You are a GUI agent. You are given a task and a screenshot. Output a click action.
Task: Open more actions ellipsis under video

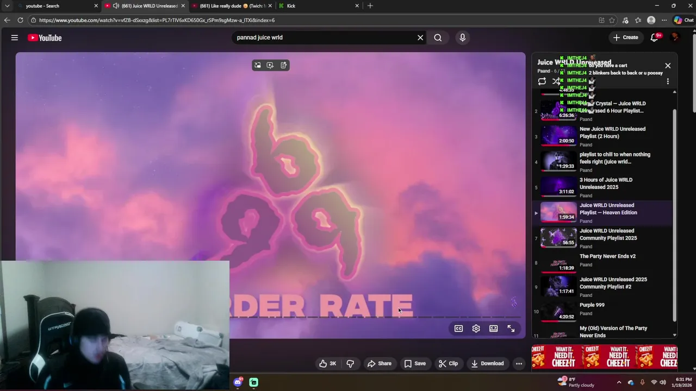tap(519, 363)
